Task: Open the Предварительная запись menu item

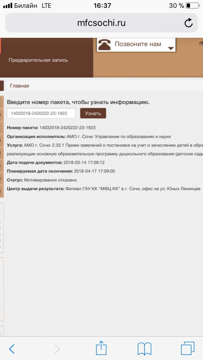Action: point(38,60)
